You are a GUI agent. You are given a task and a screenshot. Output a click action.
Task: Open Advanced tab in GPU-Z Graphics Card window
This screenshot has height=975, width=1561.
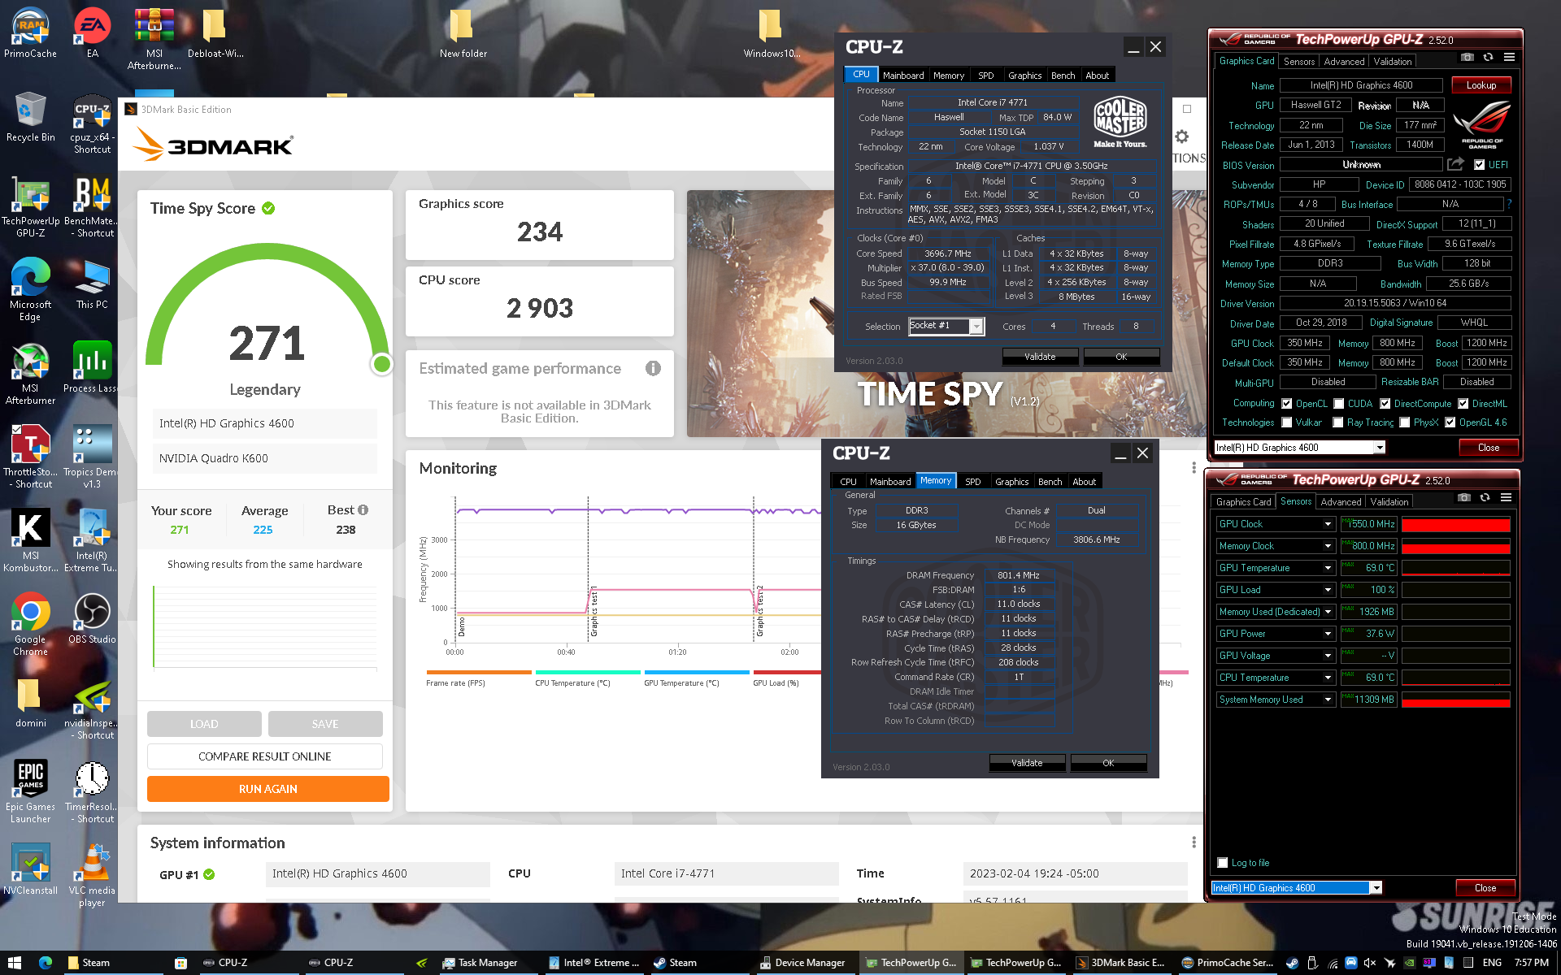(x=1344, y=62)
